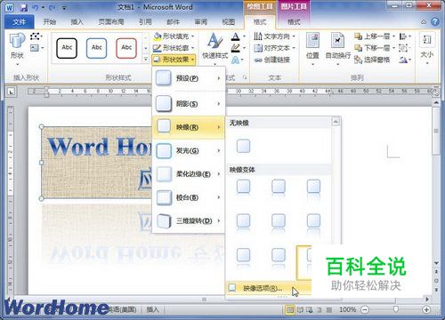
Task: Open the 位置 position menu
Action: [x=312, y=49]
